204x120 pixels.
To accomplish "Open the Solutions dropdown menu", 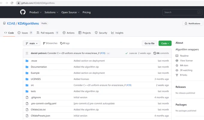I will (51, 12).
